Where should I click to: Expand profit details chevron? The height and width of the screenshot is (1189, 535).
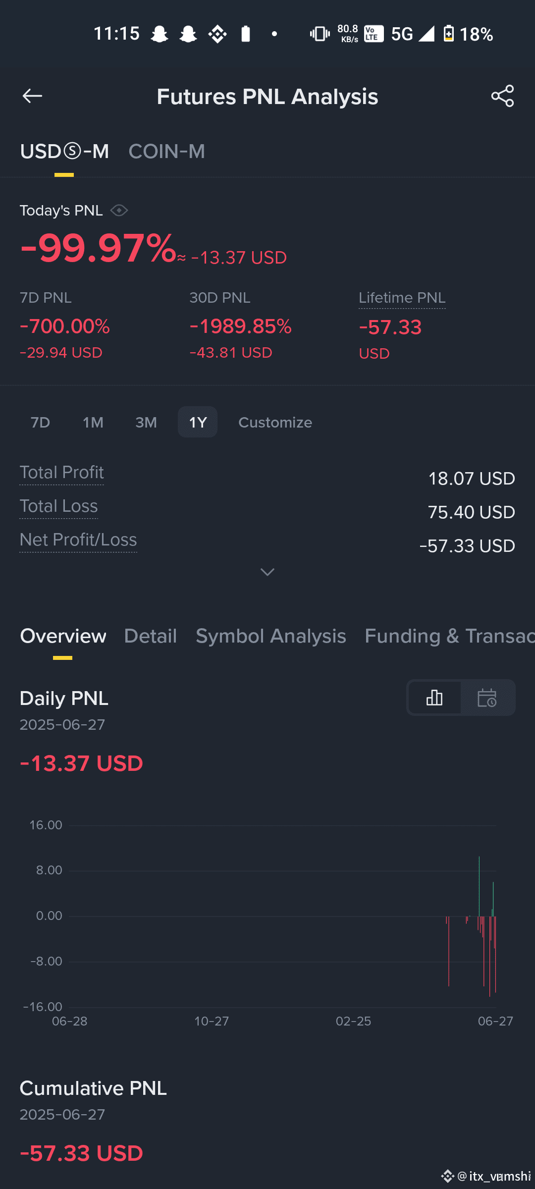[x=267, y=572]
